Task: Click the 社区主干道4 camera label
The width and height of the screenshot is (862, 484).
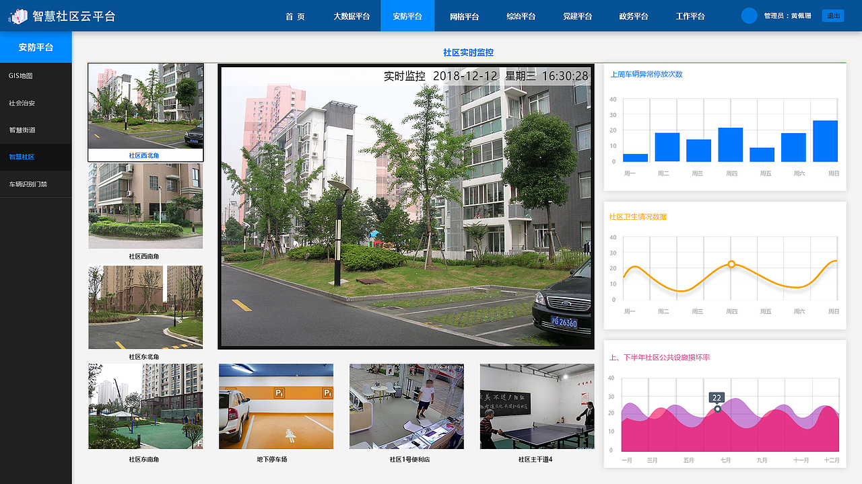Action: pos(535,459)
